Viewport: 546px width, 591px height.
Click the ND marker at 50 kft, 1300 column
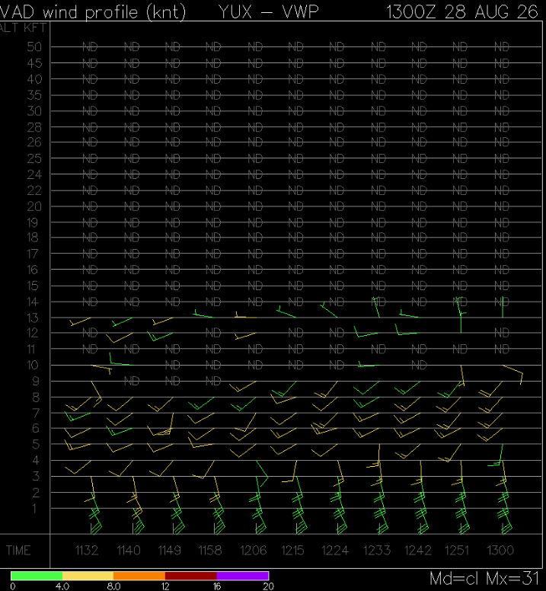coord(502,46)
